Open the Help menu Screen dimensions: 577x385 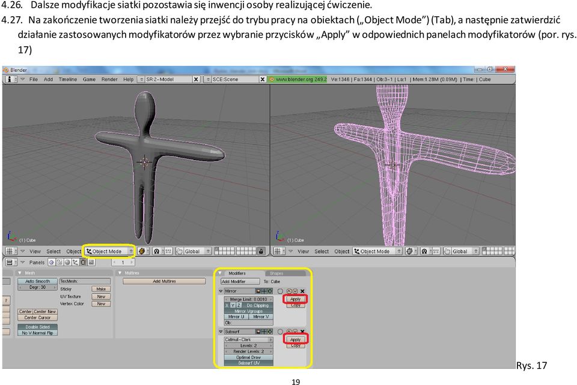128,79
